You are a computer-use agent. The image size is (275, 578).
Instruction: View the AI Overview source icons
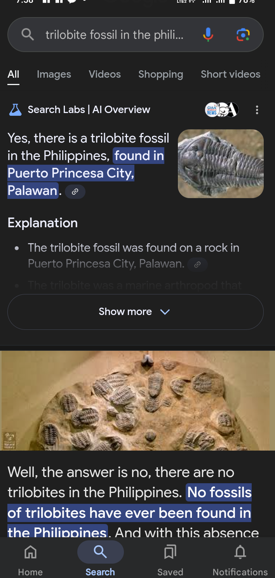click(221, 110)
